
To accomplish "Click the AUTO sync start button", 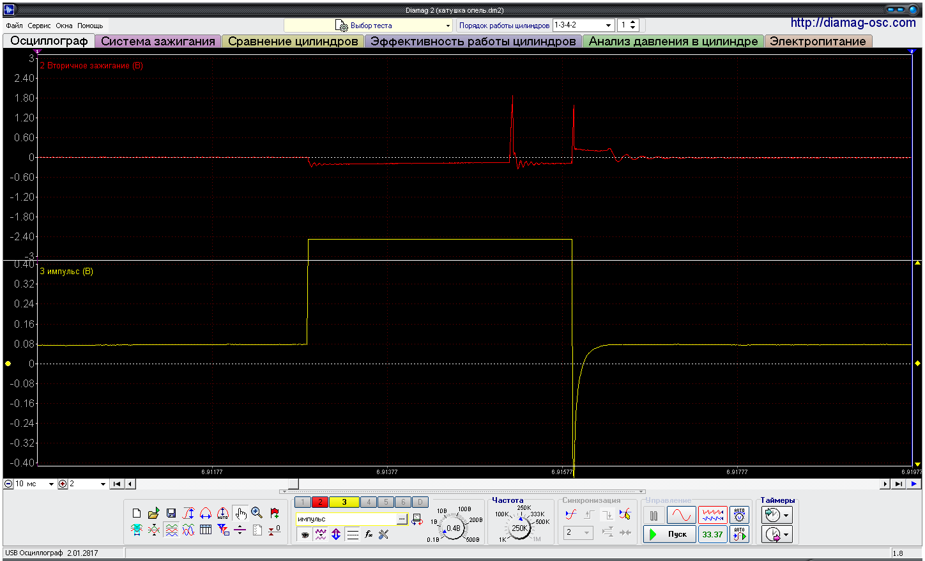I will click(739, 534).
